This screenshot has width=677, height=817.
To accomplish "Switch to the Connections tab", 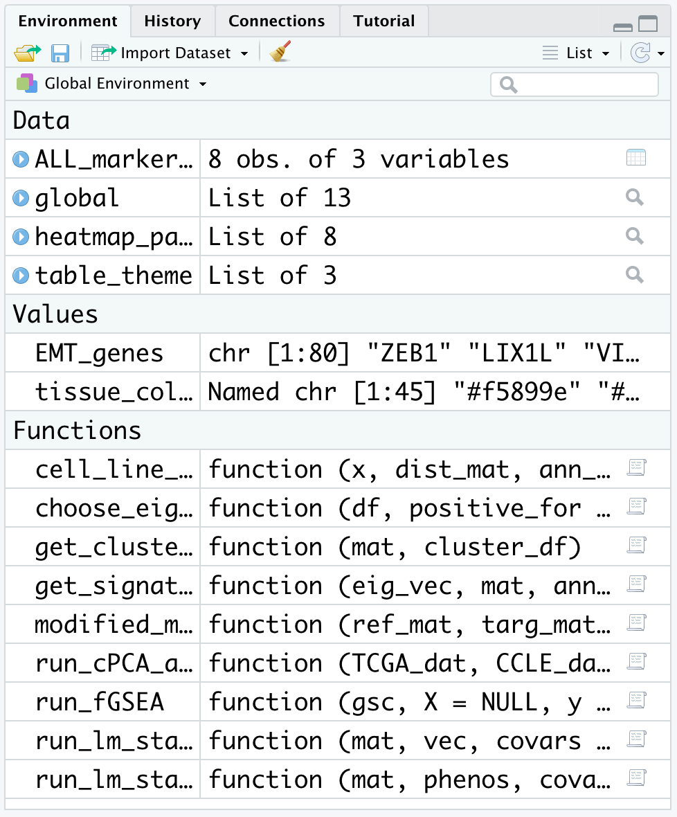I will (x=276, y=21).
